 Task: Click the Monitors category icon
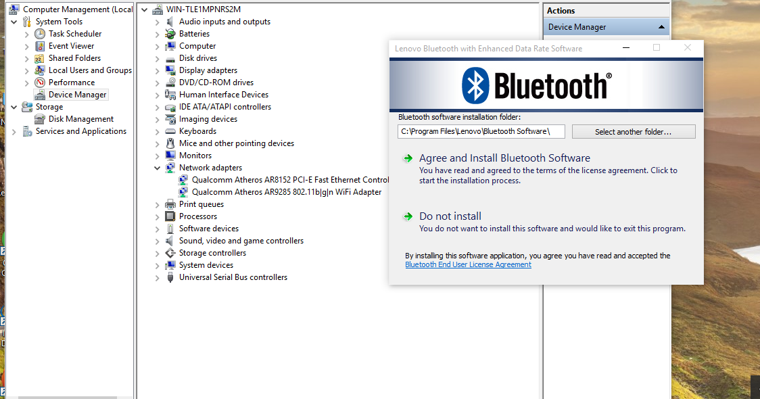tap(170, 156)
